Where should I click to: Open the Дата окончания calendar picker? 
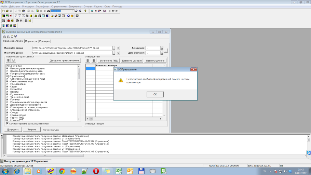point(162,53)
